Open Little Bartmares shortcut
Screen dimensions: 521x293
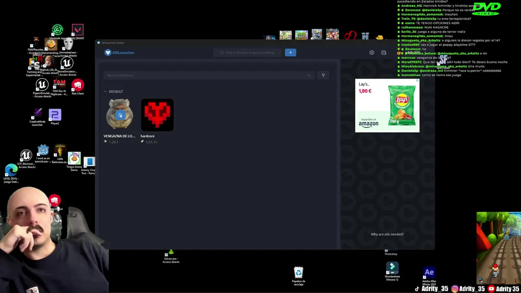click(x=60, y=154)
